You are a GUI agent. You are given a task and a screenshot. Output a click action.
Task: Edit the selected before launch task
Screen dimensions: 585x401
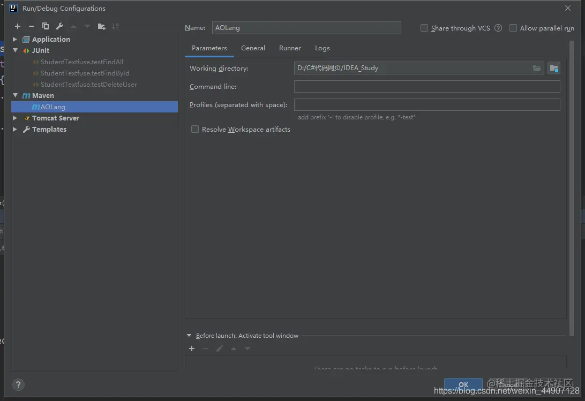(220, 349)
